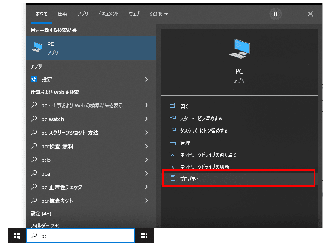The width and height of the screenshot is (324, 244).
Task: Expand chevron for pca suggestion
Action: tap(147, 173)
